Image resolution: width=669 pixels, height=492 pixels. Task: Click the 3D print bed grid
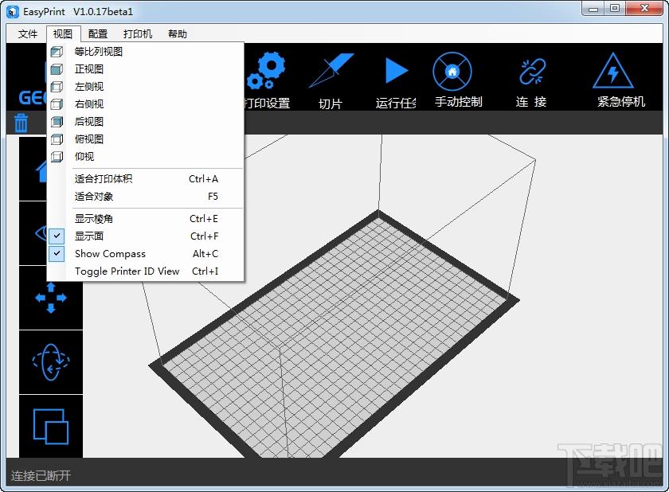pos(334,333)
